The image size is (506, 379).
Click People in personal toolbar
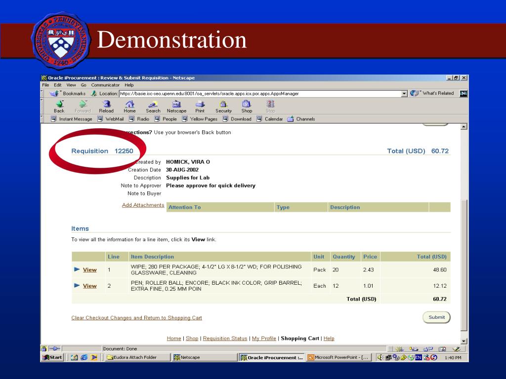click(x=166, y=119)
